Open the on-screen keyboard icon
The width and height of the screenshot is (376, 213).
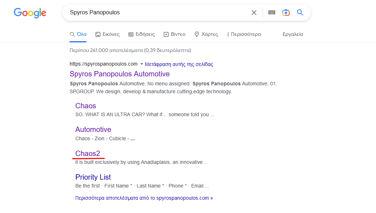coord(272,13)
